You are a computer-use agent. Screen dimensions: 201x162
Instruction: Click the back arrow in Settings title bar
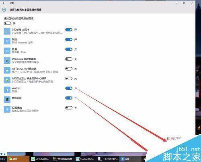point(4,3)
